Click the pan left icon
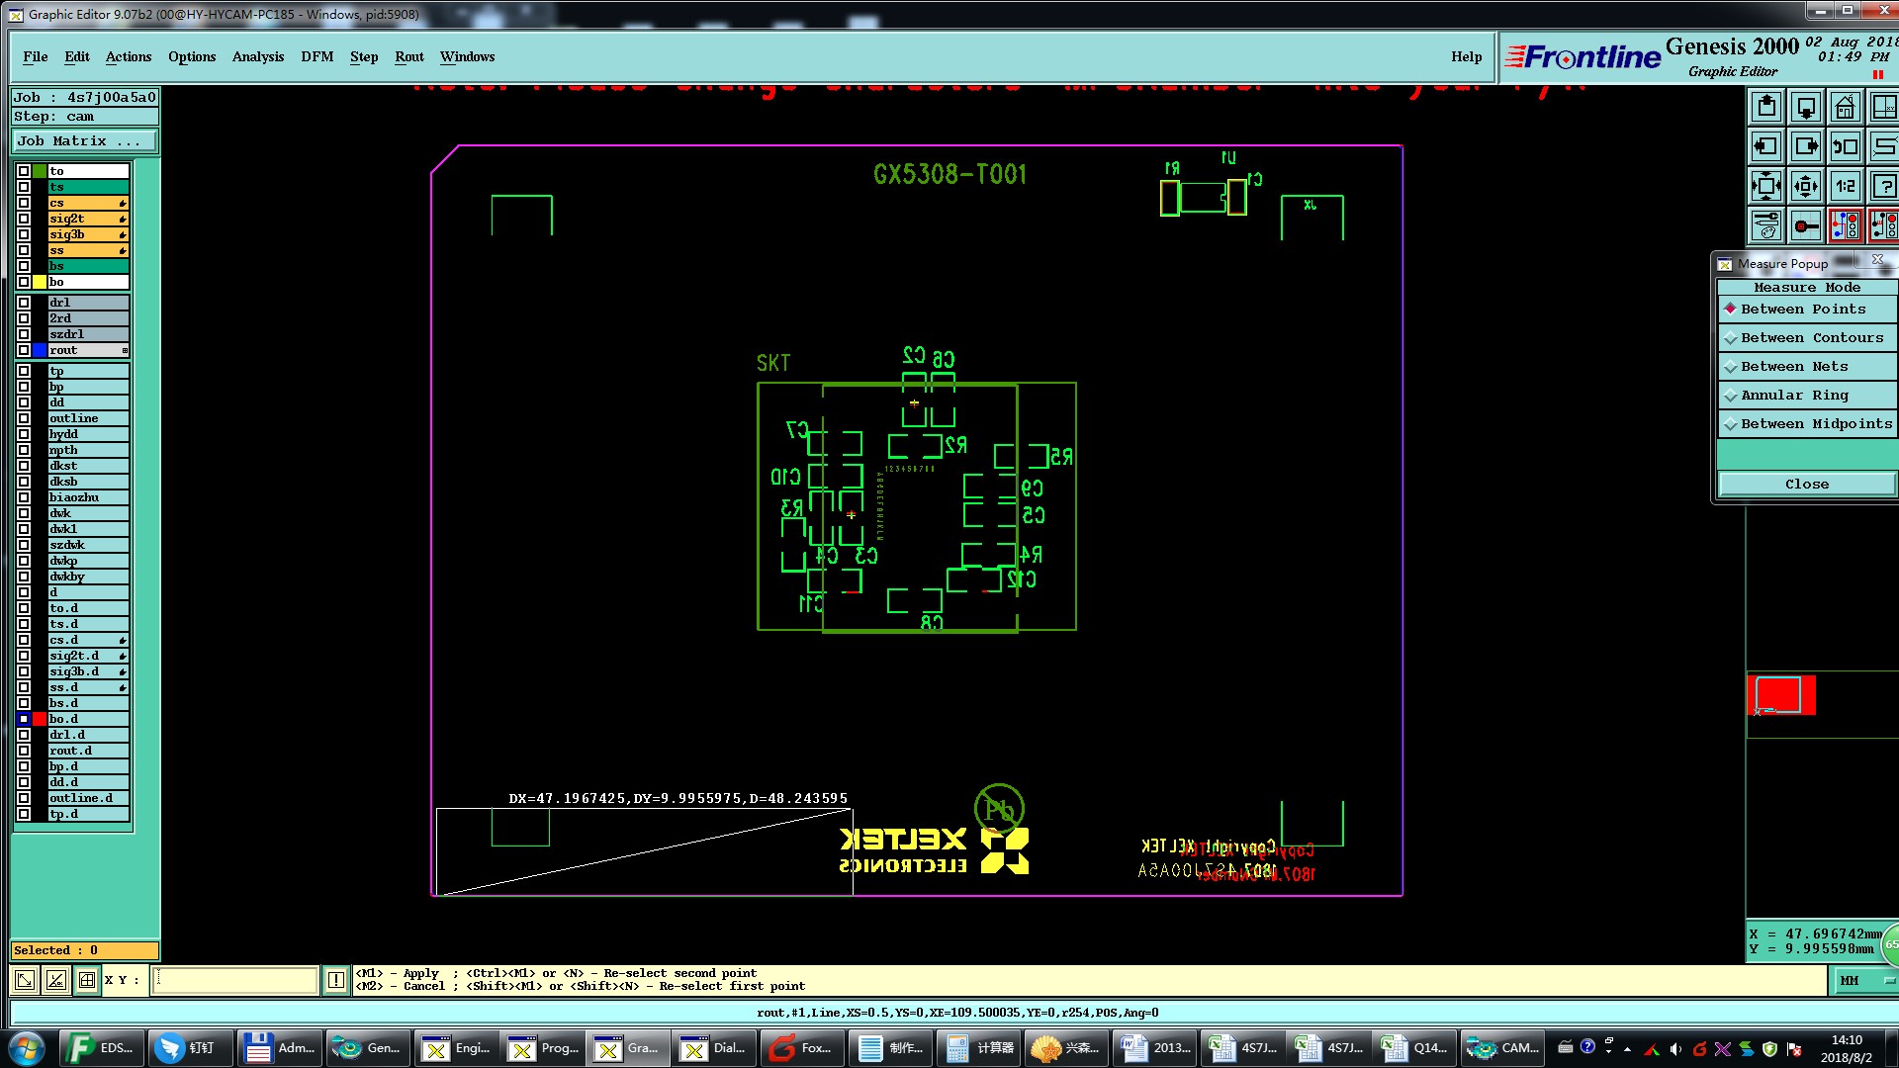This screenshot has height=1068, width=1899. pos(1766,146)
